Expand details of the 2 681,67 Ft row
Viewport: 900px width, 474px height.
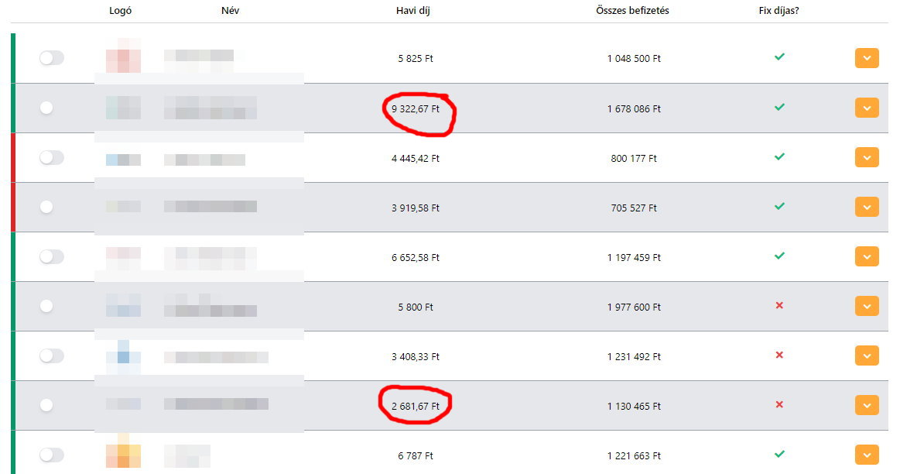click(x=867, y=406)
